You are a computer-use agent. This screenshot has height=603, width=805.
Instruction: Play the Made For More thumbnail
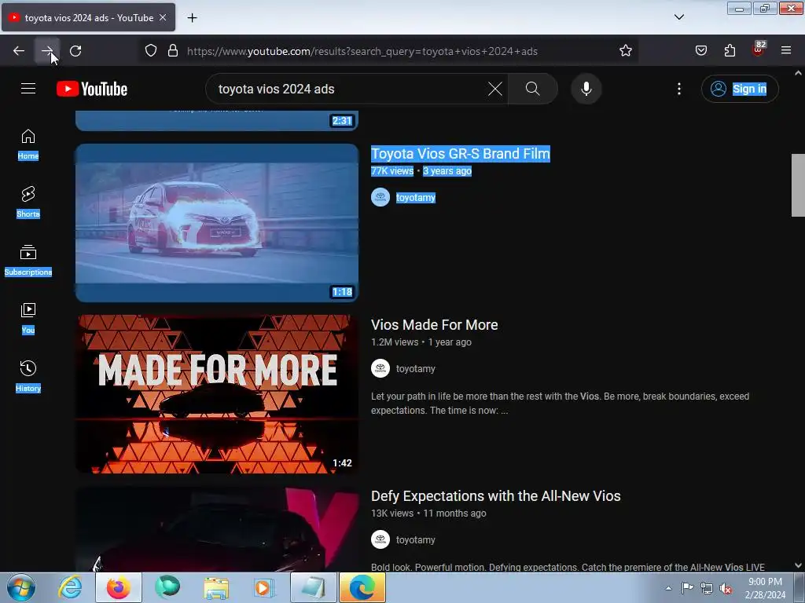click(x=217, y=394)
